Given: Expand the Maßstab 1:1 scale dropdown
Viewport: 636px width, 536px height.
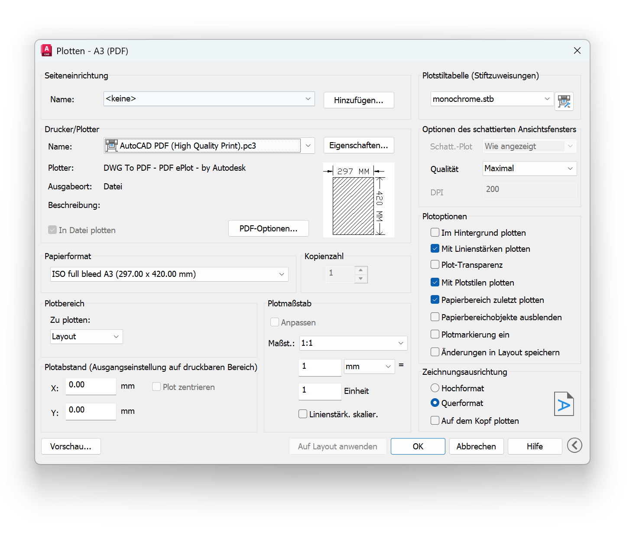Looking at the screenshot, I should [353, 343].
